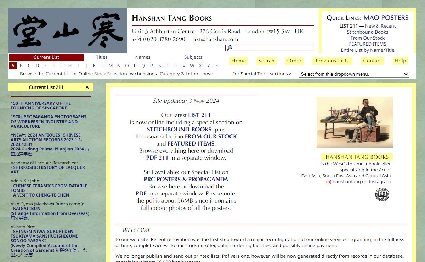Open A Visit to Ching-Te Chen
The width and height of the screenshot is (425, 262).
pos(41,195)
